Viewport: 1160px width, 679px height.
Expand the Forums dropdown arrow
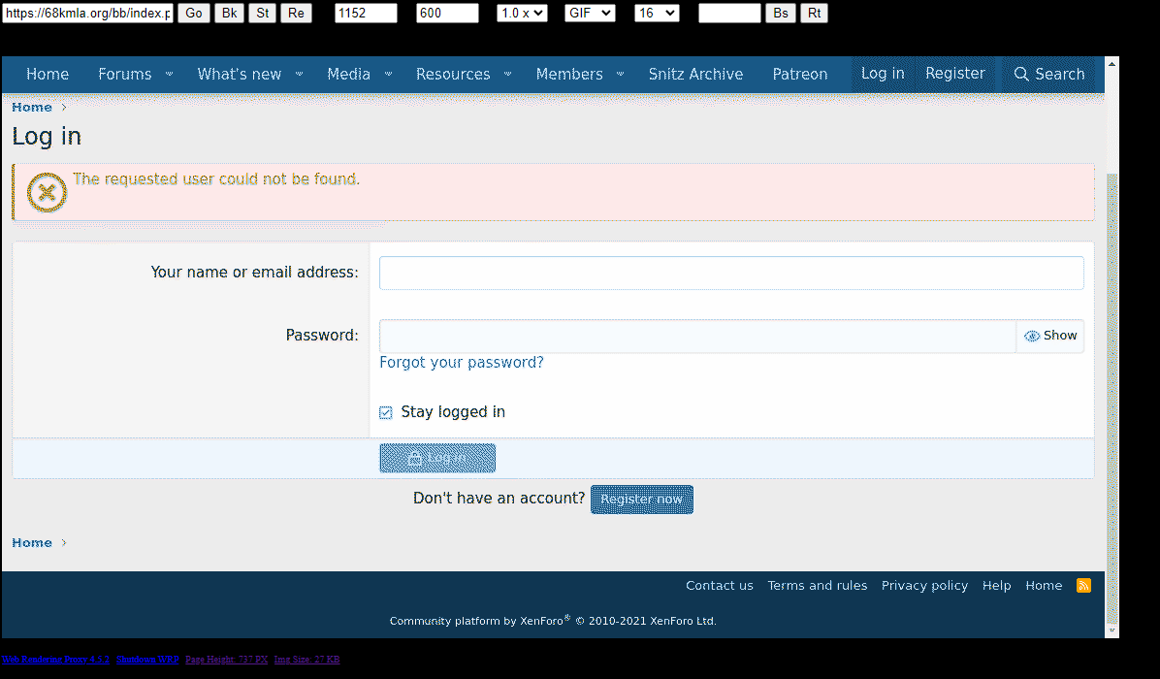pyautogui.click(x=169, y=74)
